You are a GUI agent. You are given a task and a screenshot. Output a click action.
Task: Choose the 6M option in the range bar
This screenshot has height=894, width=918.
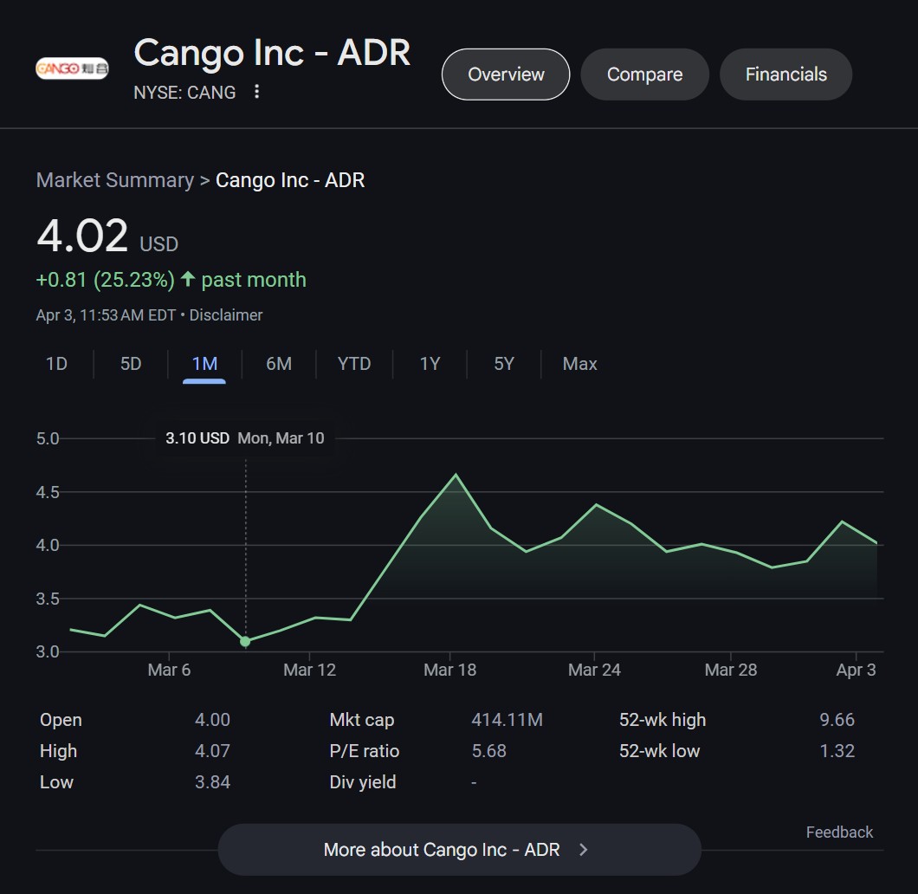pyautogui.click(x=279, y=364)
